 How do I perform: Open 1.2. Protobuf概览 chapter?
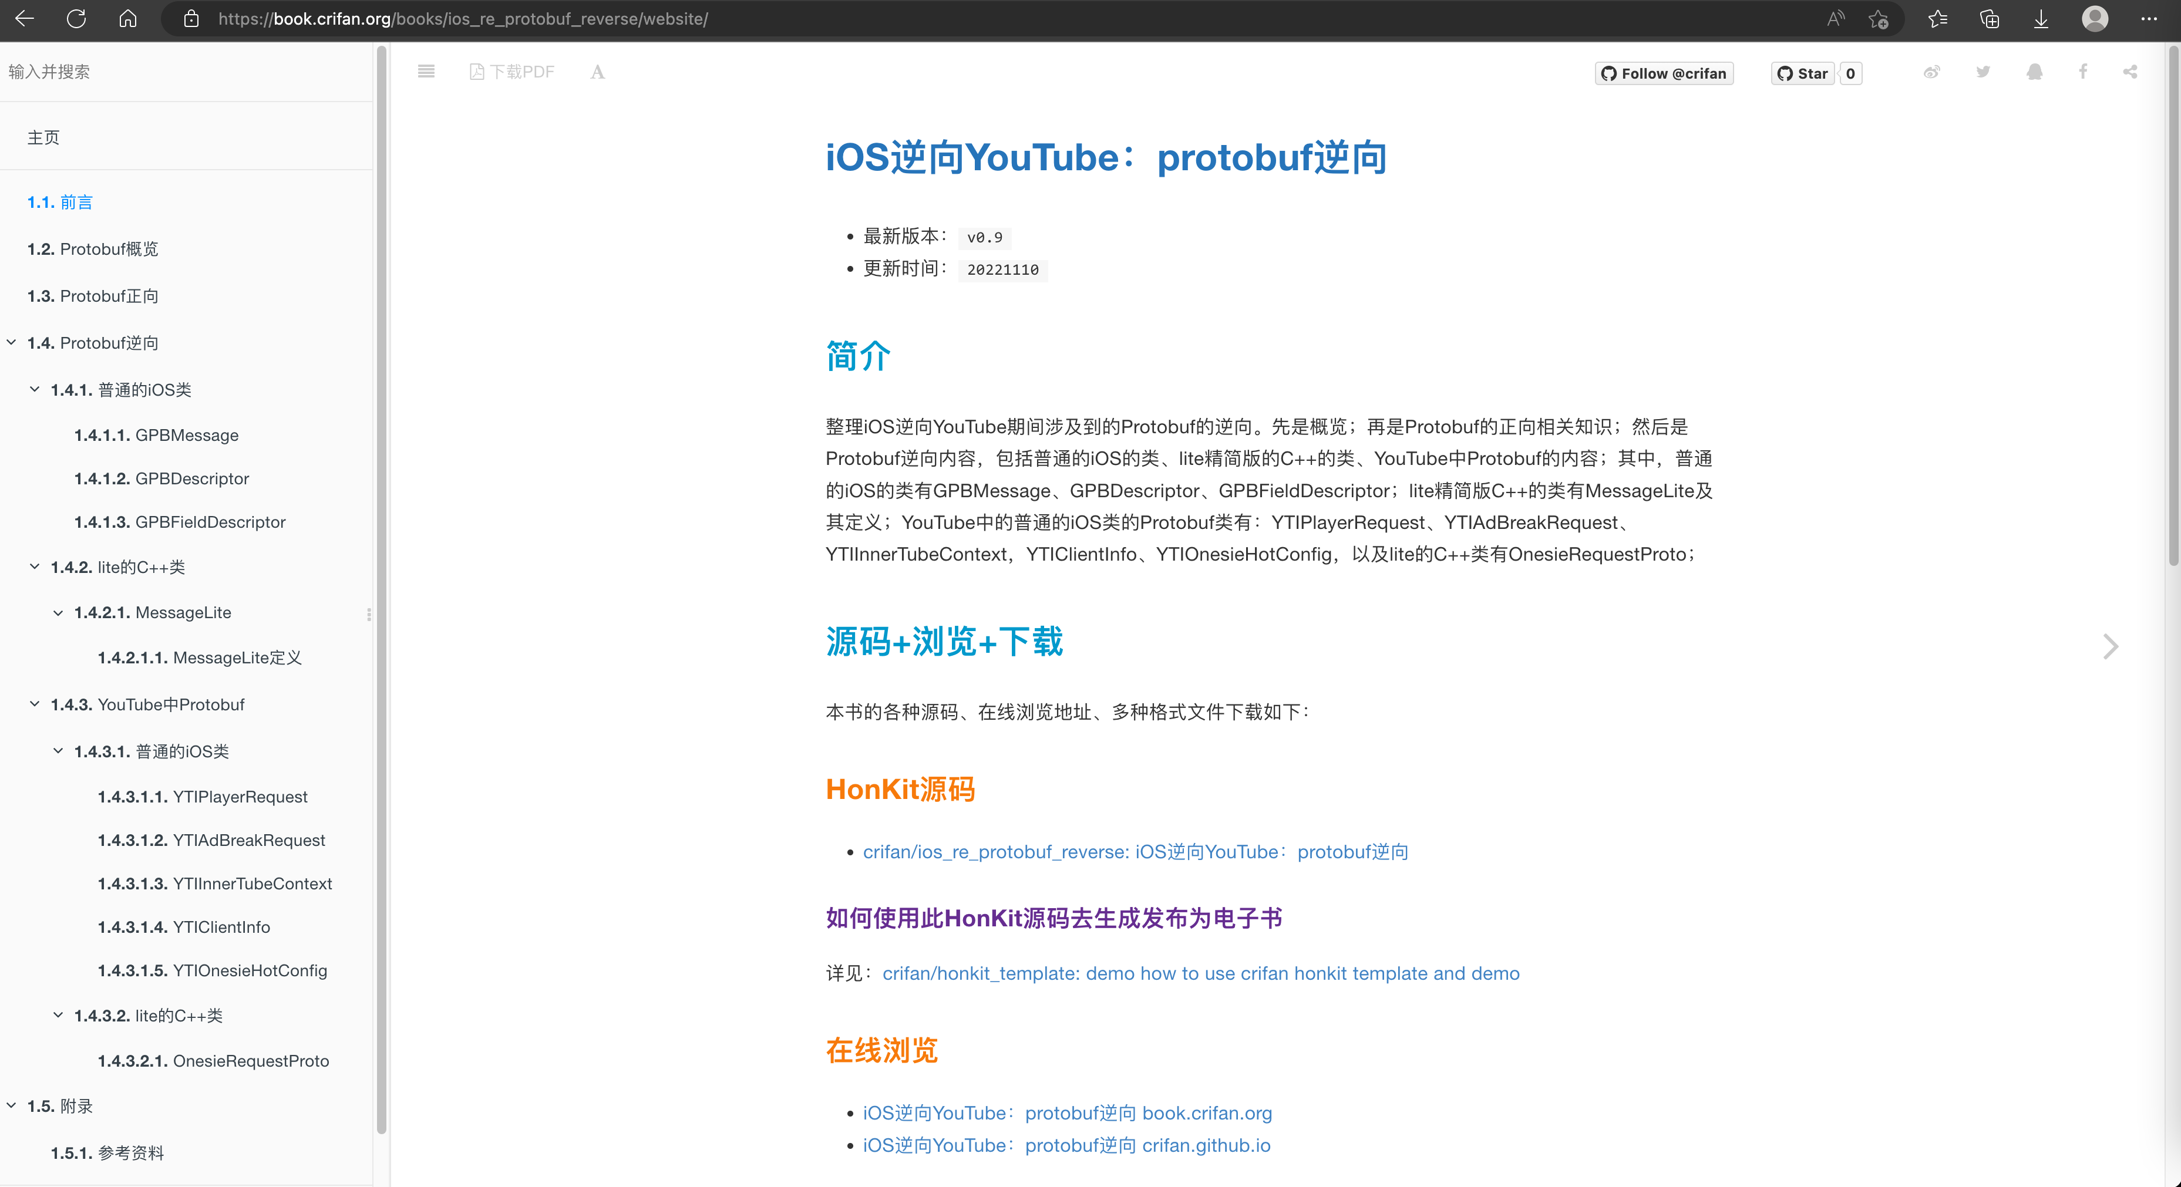coord(92,249)
